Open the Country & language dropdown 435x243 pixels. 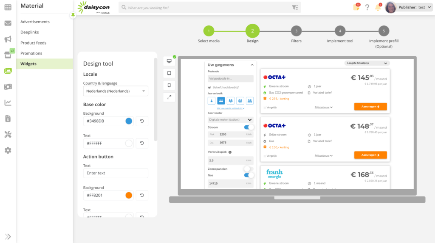116,91
